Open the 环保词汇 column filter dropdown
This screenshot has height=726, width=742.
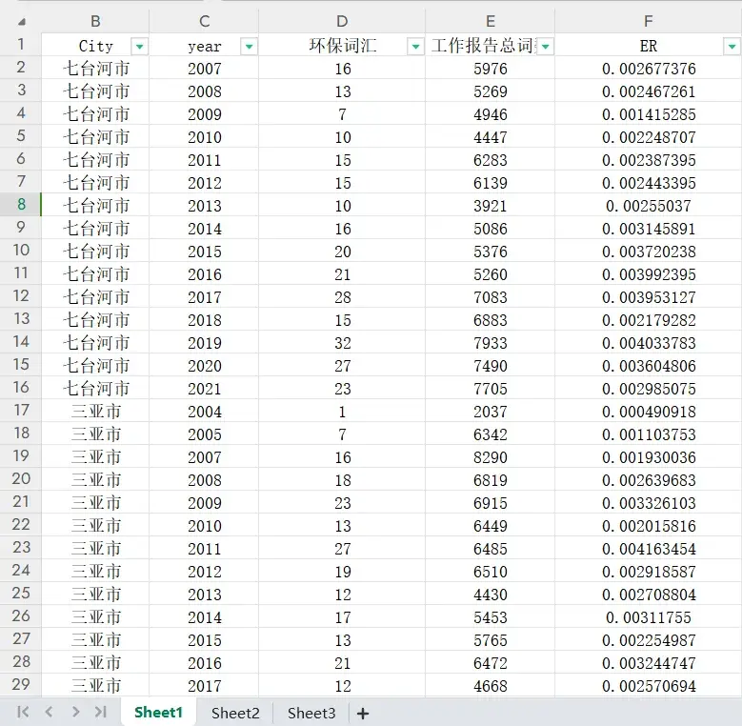tap(415, 47)
